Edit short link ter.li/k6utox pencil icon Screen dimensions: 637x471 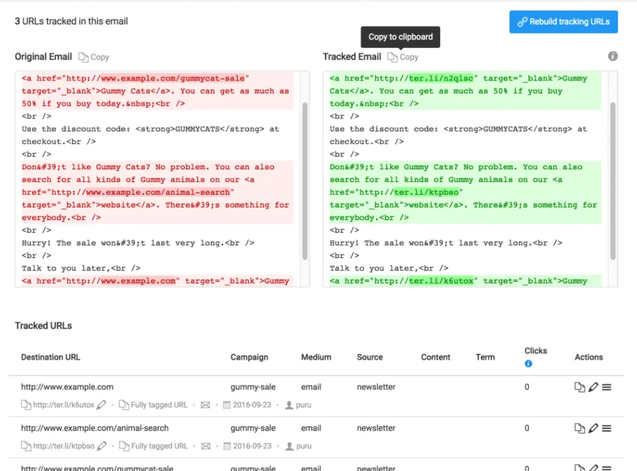[101, 405]
